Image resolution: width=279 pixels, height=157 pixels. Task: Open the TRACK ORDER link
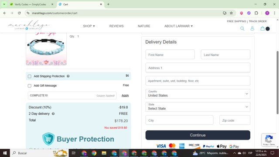(258, 21)
